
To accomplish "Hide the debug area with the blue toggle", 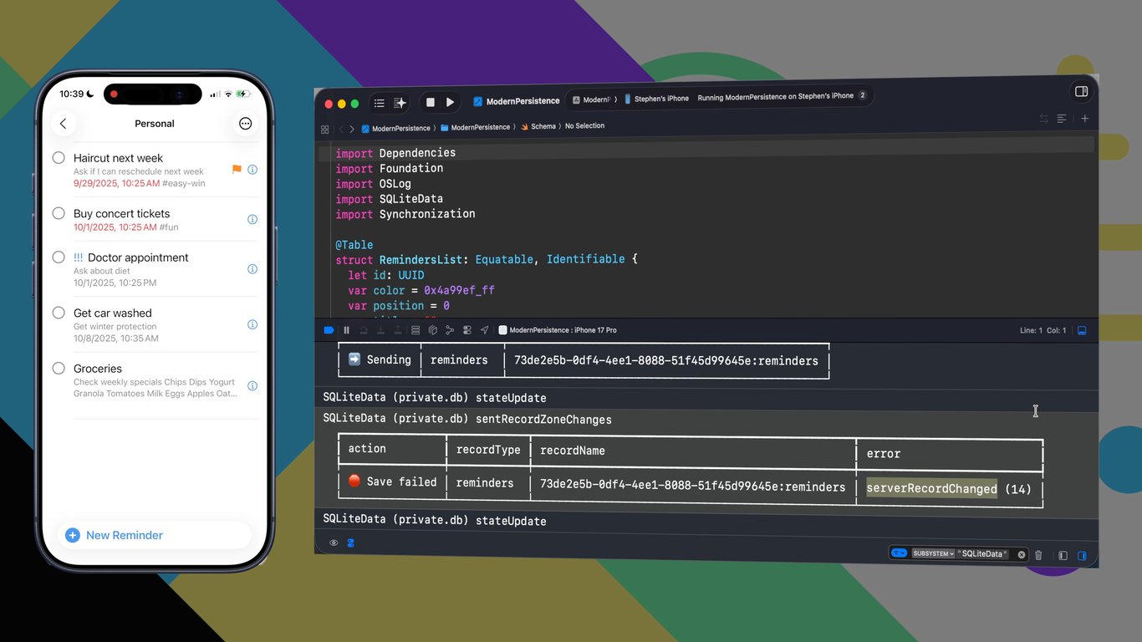I will point(1082,331).
